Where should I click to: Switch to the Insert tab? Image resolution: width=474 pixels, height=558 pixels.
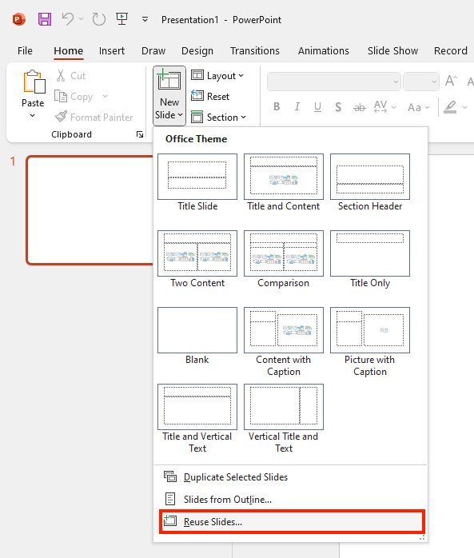click(x=112, y=50)
